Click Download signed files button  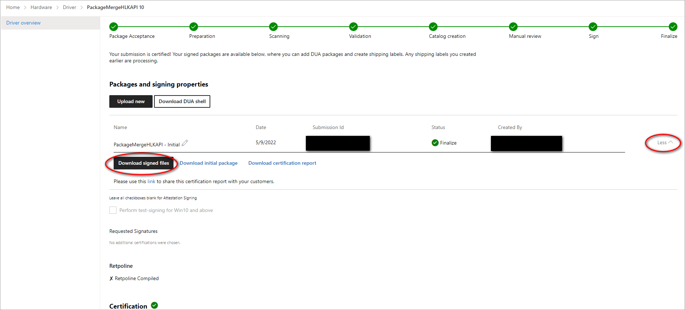point(144,163)
